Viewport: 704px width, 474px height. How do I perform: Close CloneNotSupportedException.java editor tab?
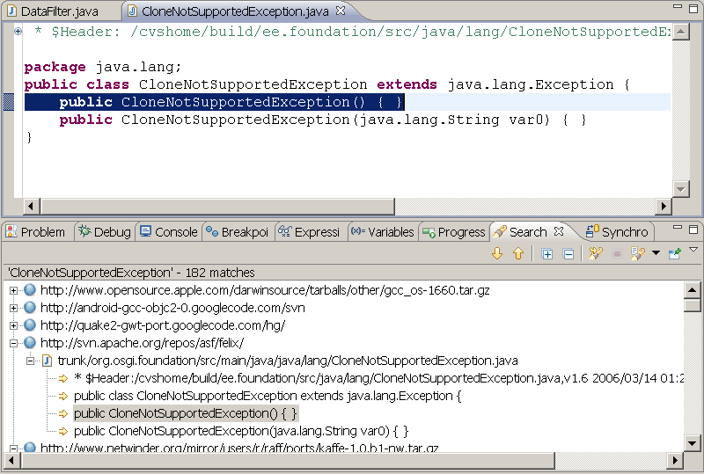[341, 11]
